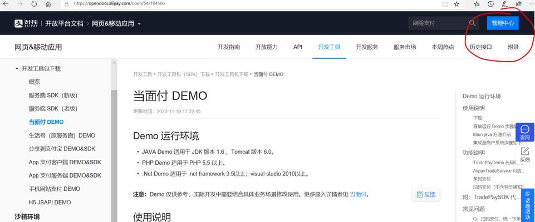The height and width of the screenshot is (222, 535).
Task: Jump to 扫码支付（不含异步通知）outline entry
Action: [498, 187]
